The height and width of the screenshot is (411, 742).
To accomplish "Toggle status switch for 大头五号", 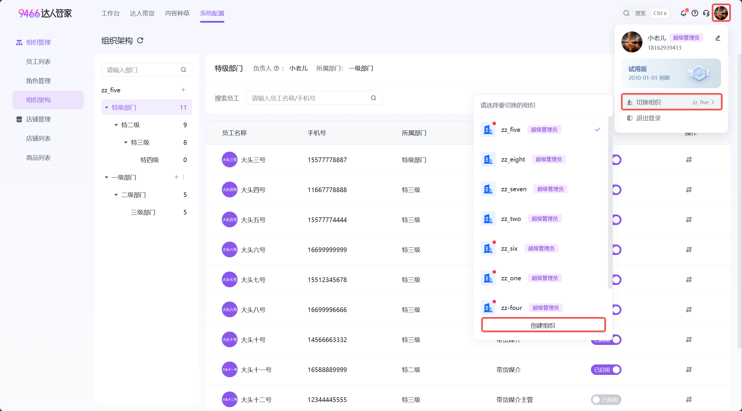I will point(617,220).
